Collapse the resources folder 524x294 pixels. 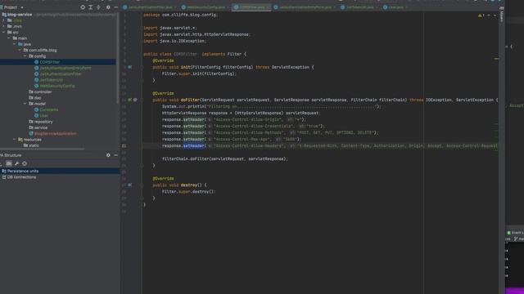tap(15, 140)
